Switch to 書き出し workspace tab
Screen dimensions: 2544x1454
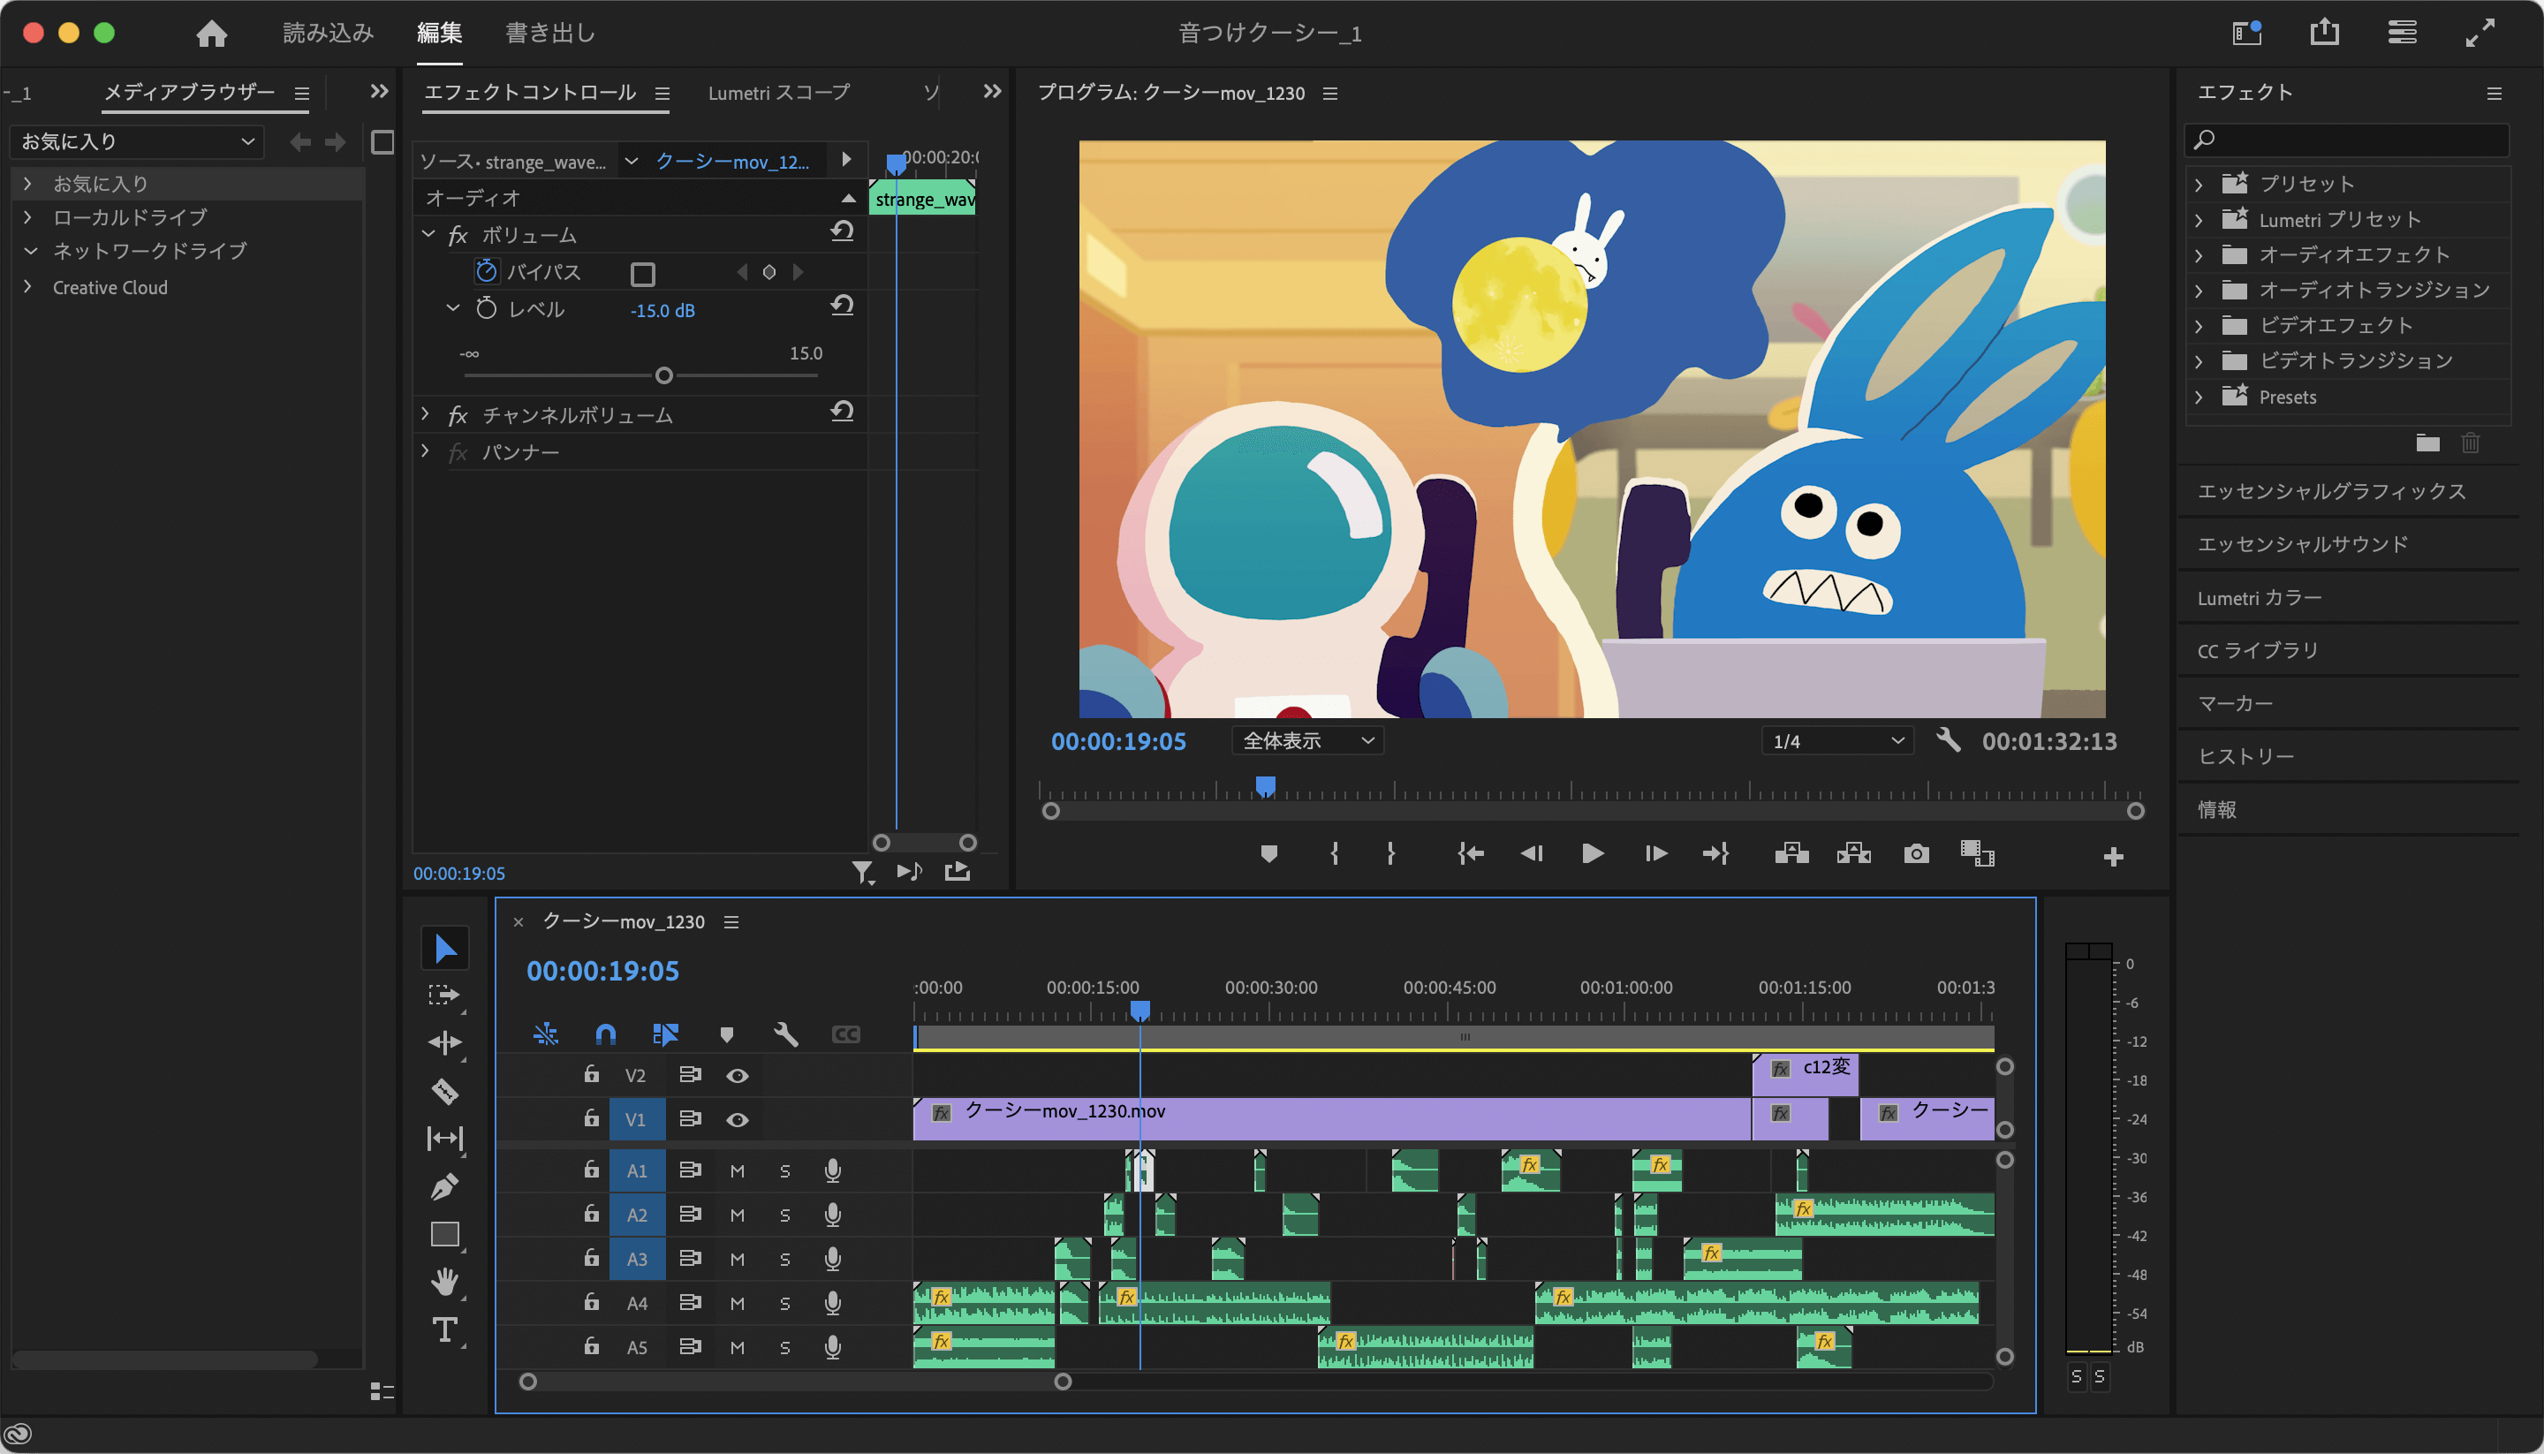(x=550, y=33)
